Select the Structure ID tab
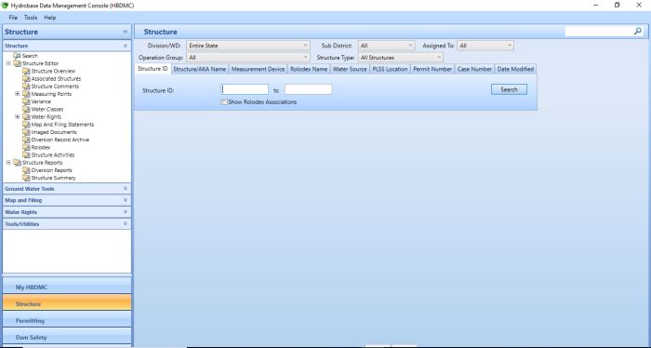The image size is (651, 348). coord(153,69)
